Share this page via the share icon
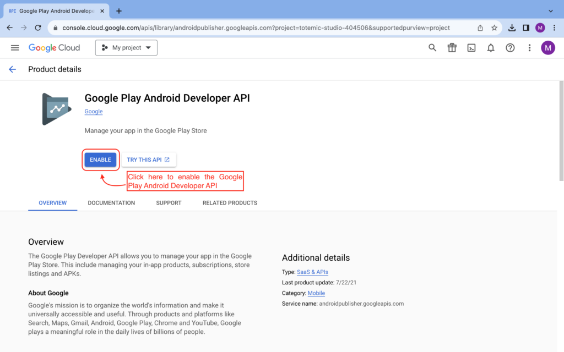Screen dimensions: 564x352 pos(480,28)
